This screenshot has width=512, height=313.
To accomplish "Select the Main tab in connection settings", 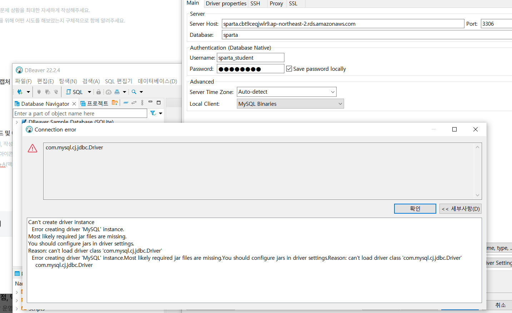I will tap(193, 3).
